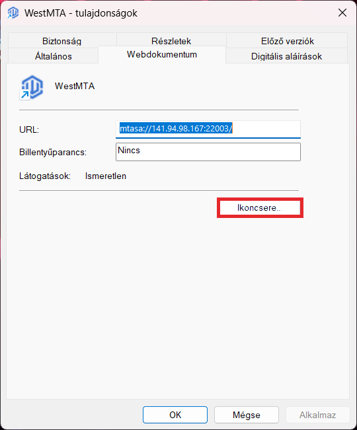The image size is (357, 430).
Task: Go to the Előző verziók tab
Action: click(288, 41)
